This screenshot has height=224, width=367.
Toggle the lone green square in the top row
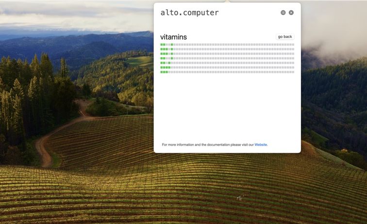[x=172, y=45]
